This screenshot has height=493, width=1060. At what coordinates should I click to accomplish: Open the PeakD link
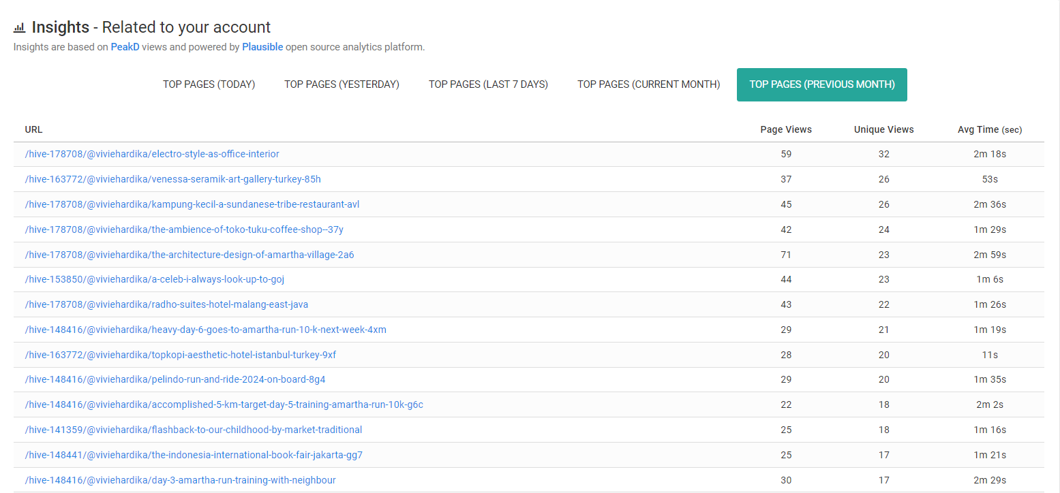point(125,47)
